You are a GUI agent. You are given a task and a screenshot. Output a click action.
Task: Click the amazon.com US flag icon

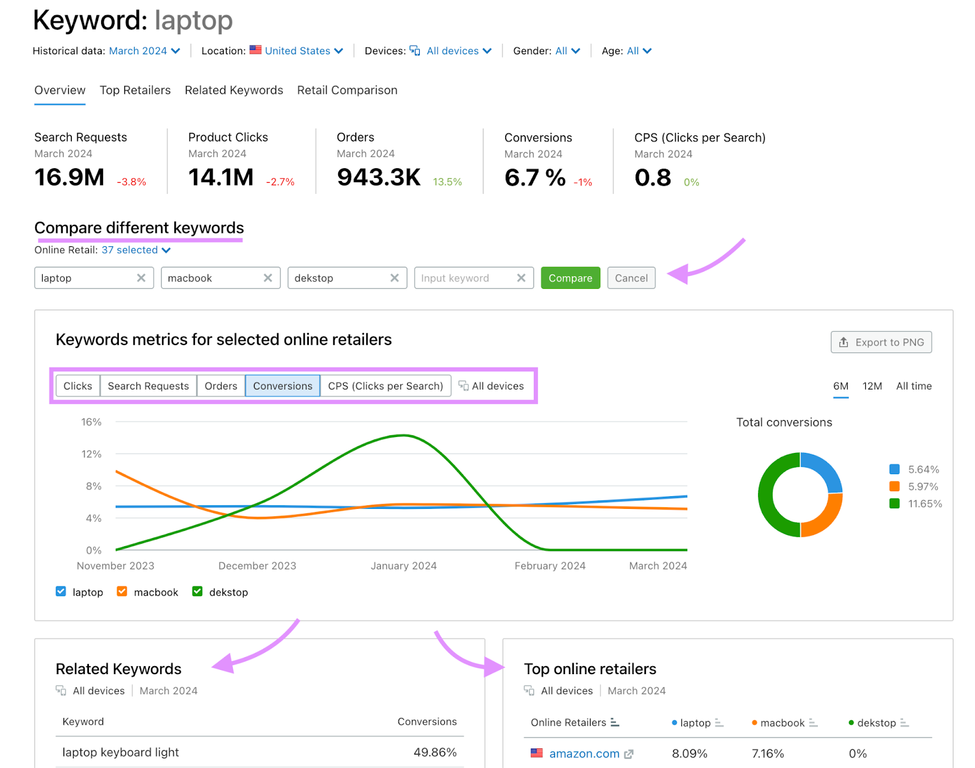[x=536, y=753]
